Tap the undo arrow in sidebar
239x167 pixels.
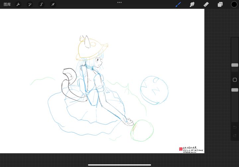pos(235,127)
